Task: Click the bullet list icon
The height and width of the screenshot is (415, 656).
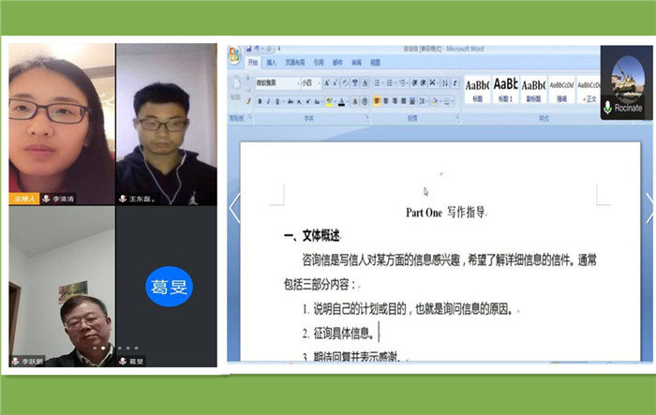Action: click(x=378, y=82)
